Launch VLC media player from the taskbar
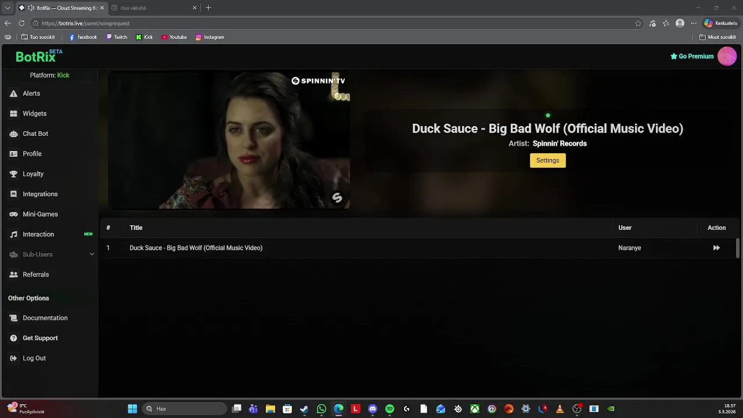 (560, 409)
